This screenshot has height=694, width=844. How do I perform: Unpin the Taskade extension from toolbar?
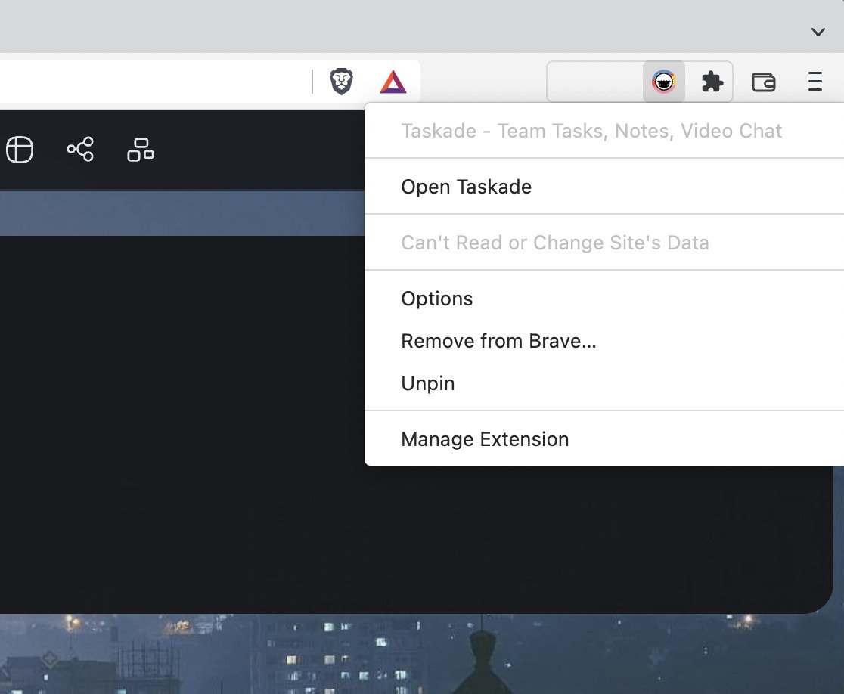coord(428,383)
